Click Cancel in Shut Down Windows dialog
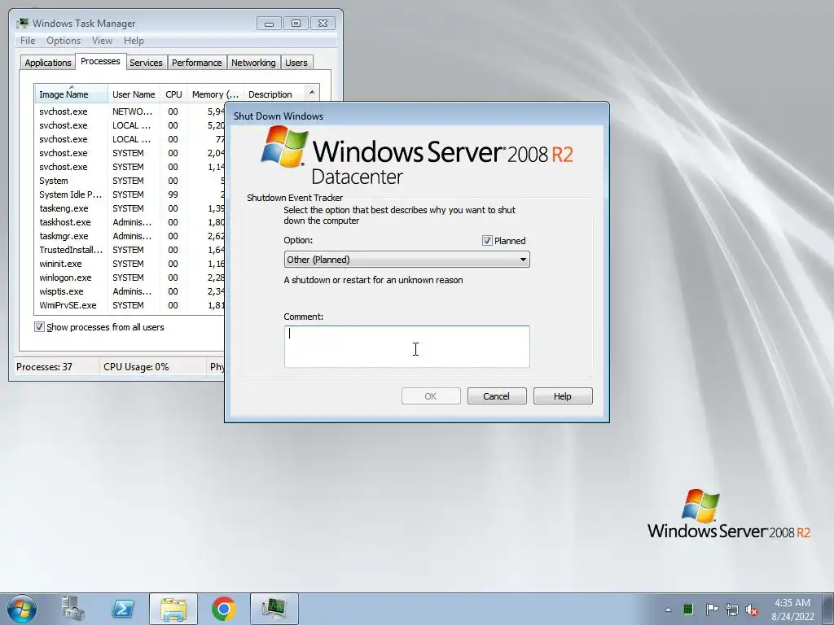Image resolution: width=834 pixels, height=625 pixels. [x=497, y=396]
